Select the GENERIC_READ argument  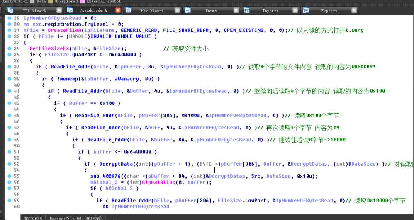pyautogui.click(x=139, y=30)
